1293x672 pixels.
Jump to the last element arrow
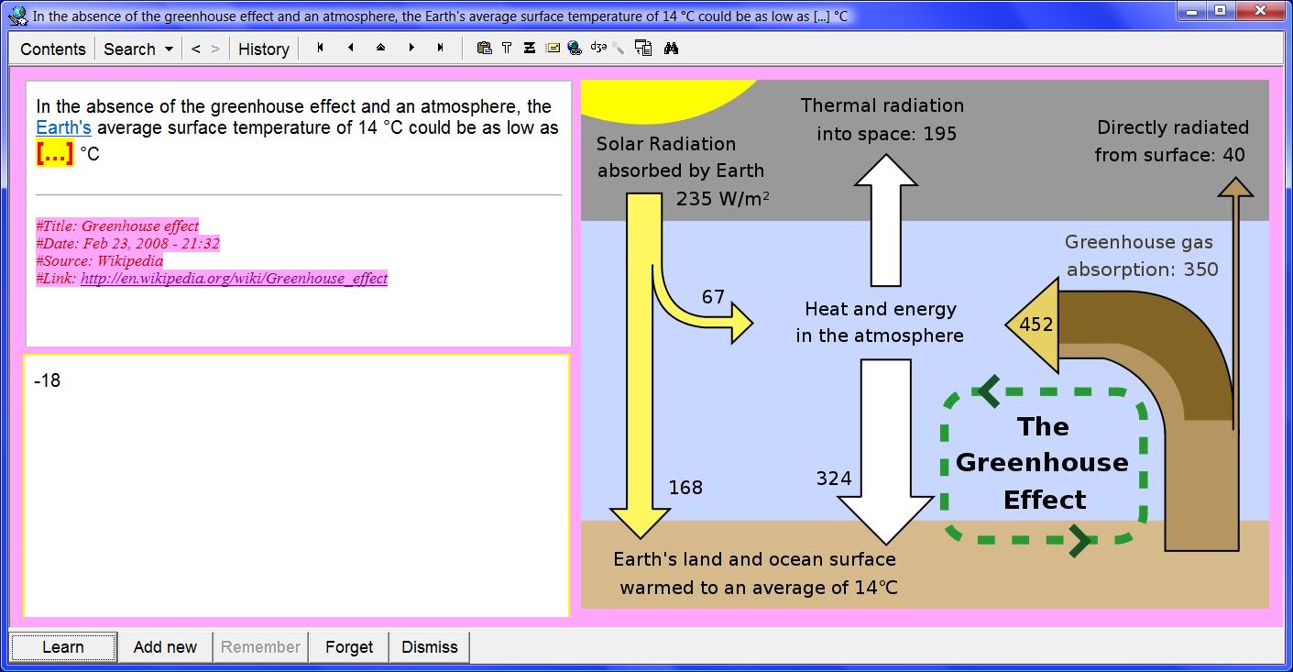(x=441, y=48)
